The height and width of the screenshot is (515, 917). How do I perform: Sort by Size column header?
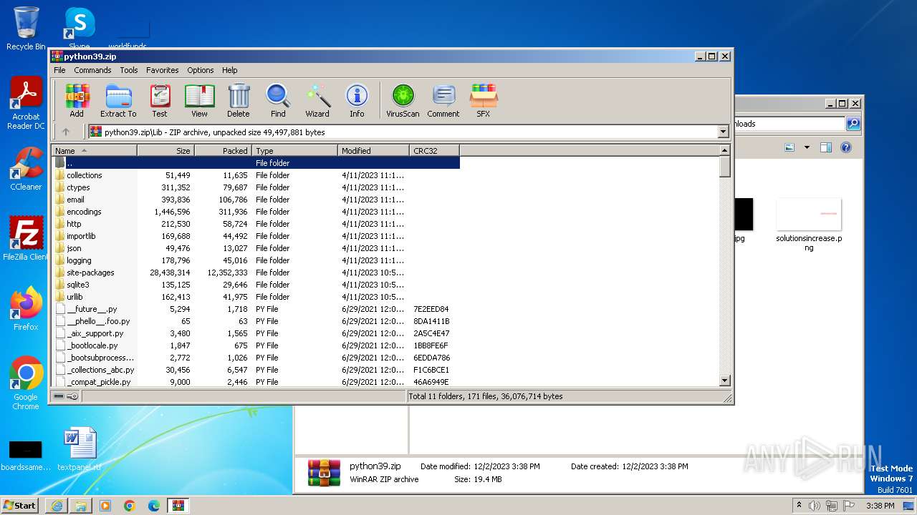tap(165, 150)
